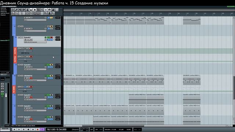
Task: Open MIDI input dropdown on bottom Sylenth1 track
Action: pyautogui.click(x=35, y=122)
